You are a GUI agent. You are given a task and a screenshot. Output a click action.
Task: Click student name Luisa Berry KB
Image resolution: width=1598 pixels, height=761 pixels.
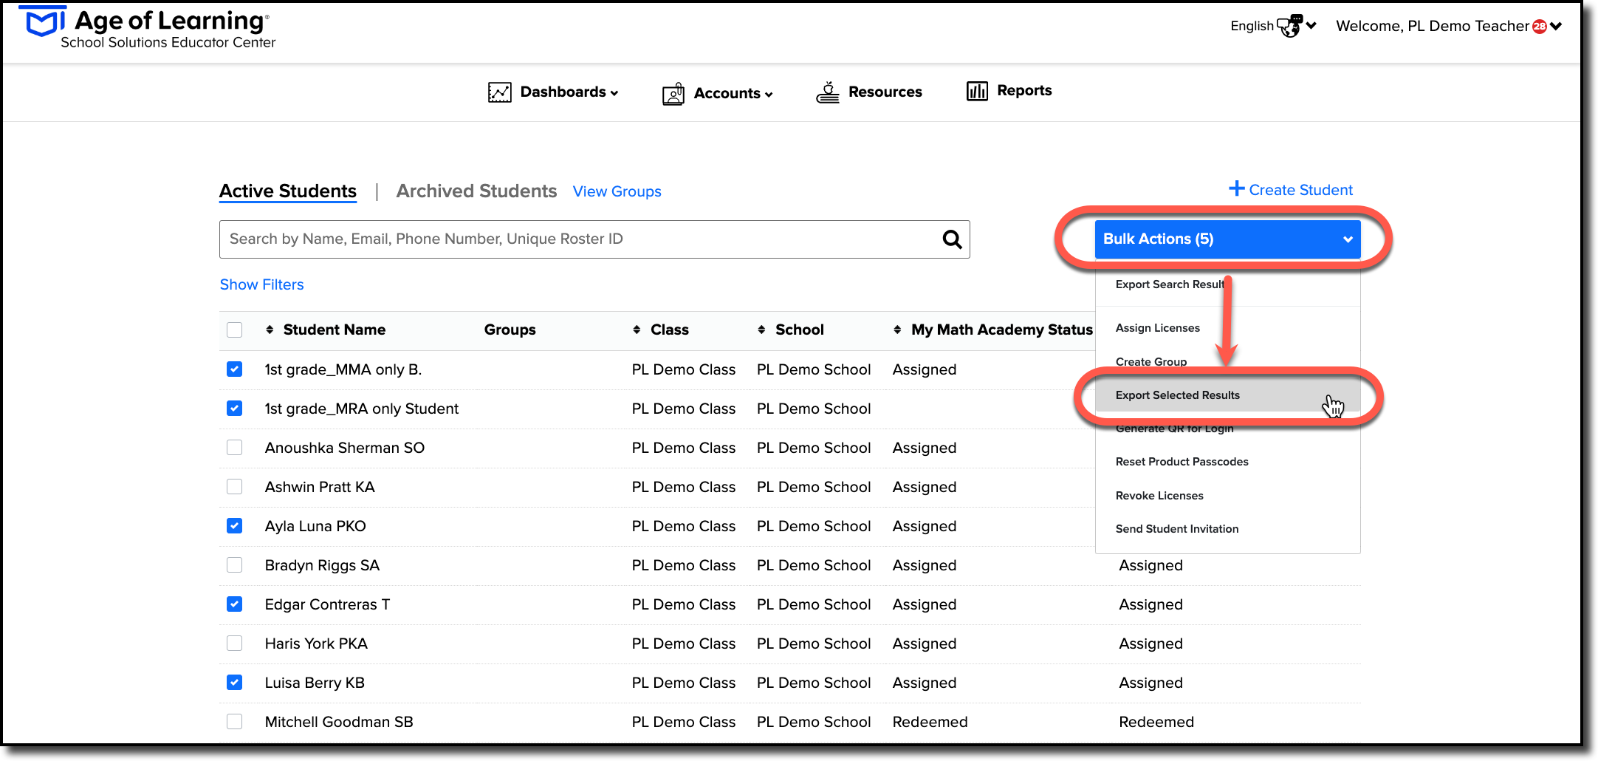(315, 683)
